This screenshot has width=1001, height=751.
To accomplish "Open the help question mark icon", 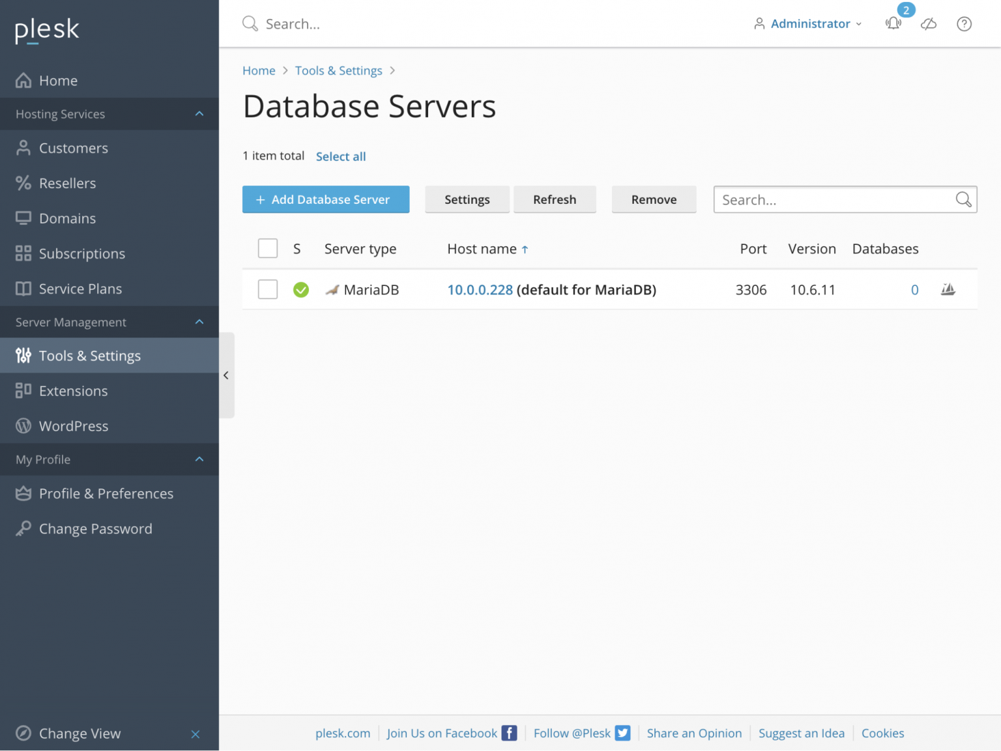I will [964, 23].
